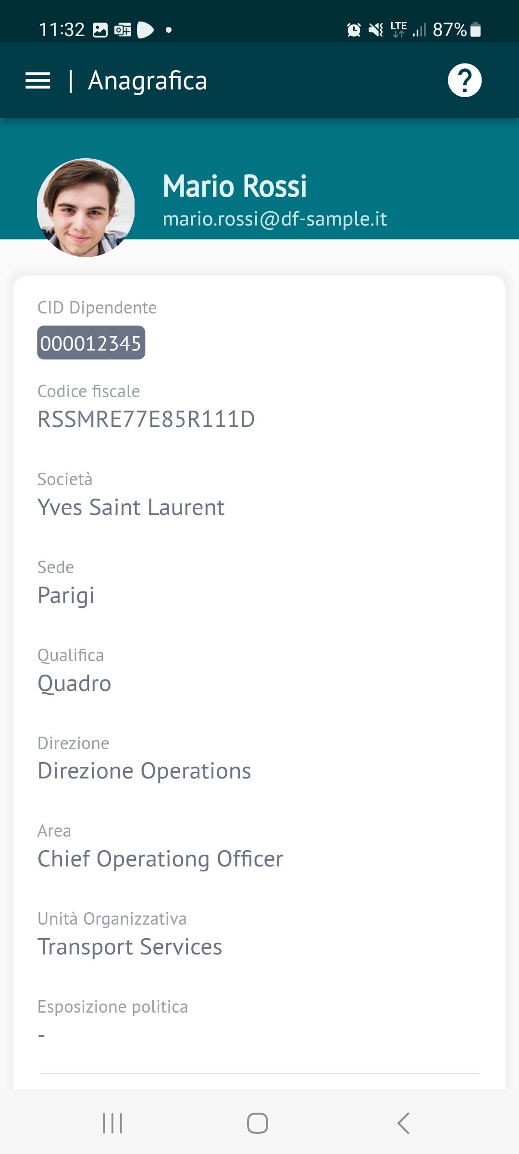Viewport: 519px width, 1154px height.
Task: Tap Mario Rossi's profile photo
Action: coord(86,208)
